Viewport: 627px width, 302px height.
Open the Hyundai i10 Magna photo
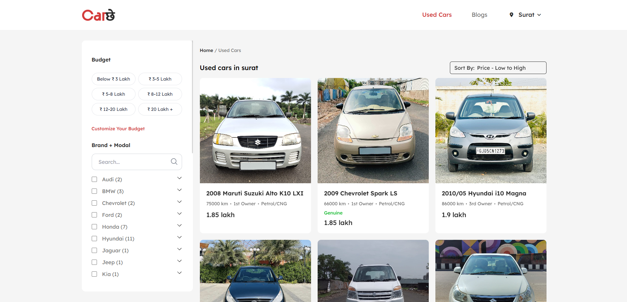coord(491,131)
